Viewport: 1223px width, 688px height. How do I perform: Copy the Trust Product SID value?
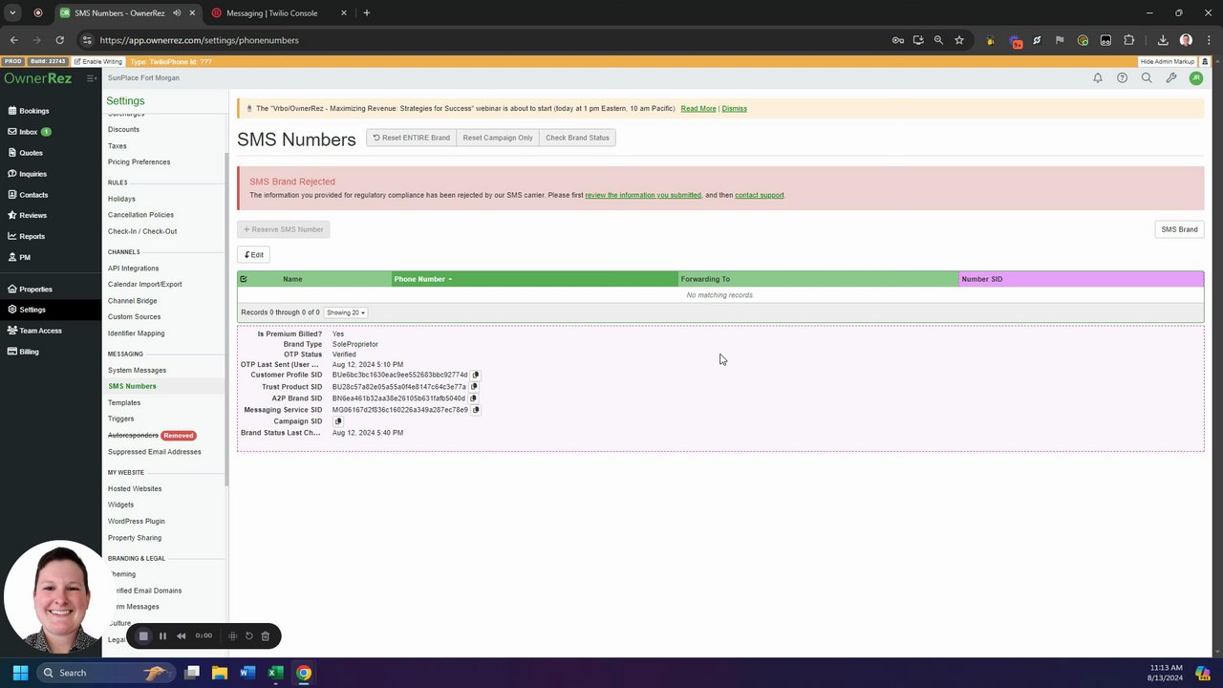(474, 387)
